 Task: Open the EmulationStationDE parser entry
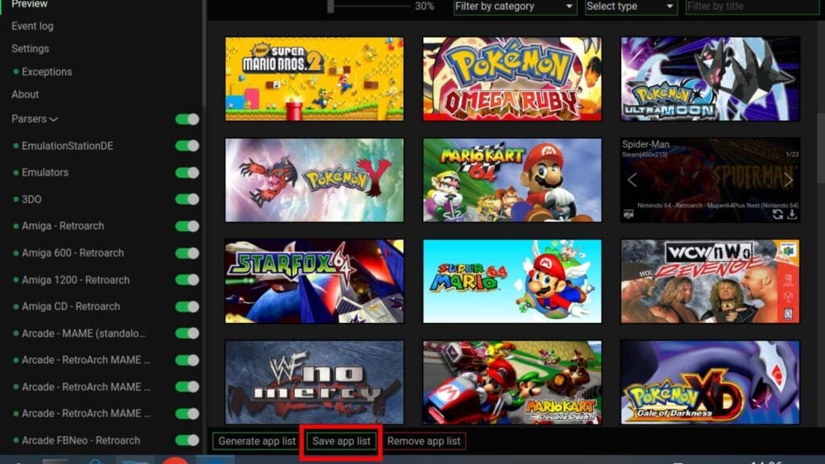pos(68,146)
